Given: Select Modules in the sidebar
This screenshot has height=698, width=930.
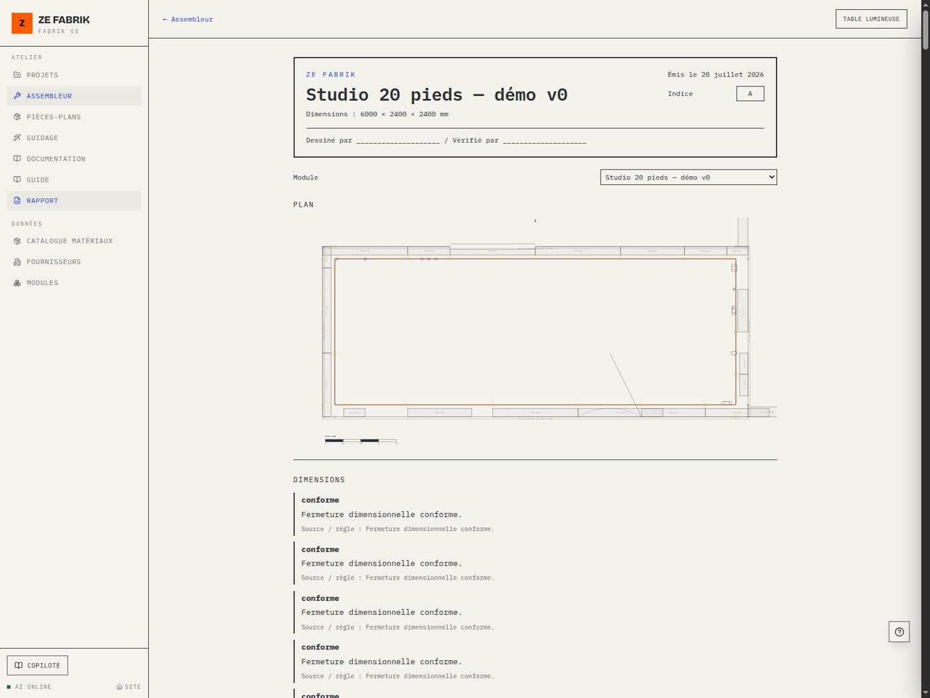Looking at the screenshot, I should click(x=74, y=283).
